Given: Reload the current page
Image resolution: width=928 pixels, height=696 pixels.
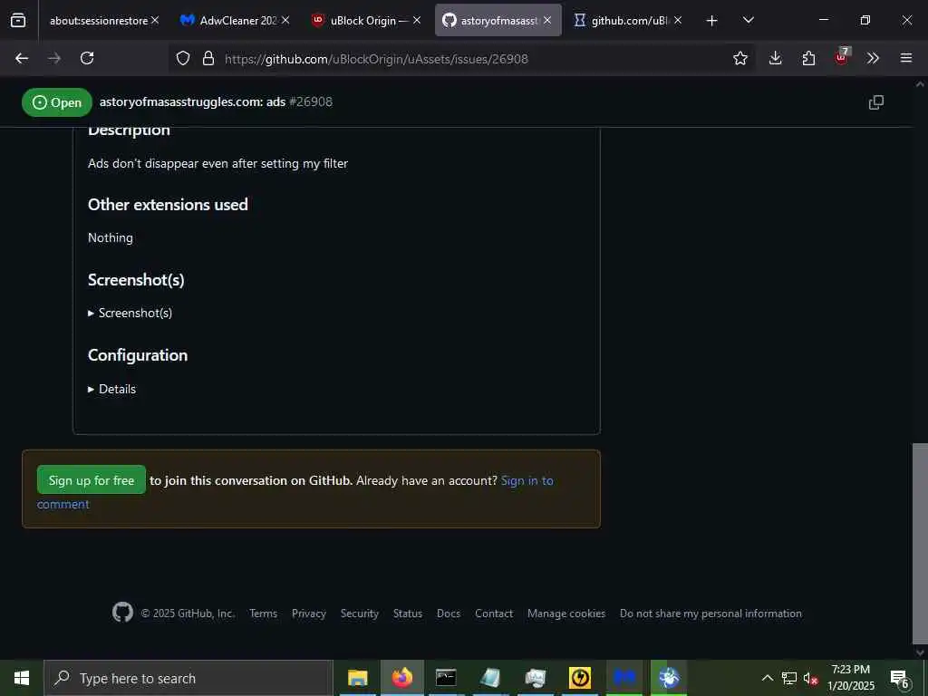Looking at the screenshot, I should 87,58.
